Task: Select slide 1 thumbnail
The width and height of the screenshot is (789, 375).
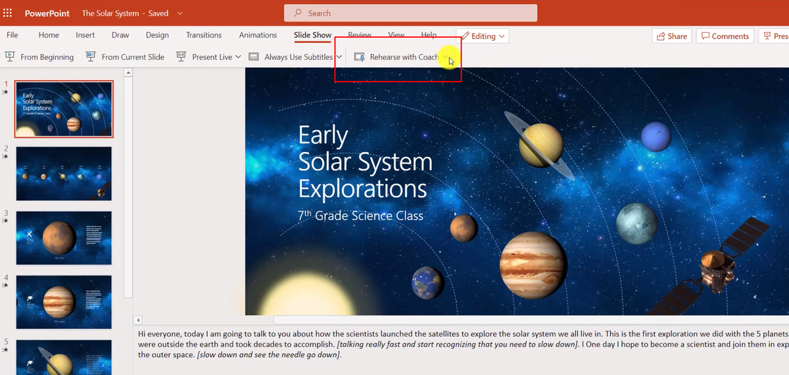Action: point(64,109)
